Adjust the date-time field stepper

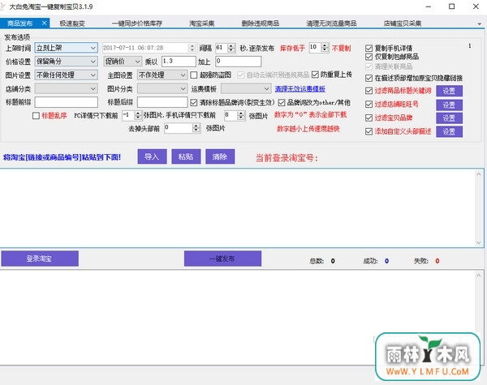coord(192,48)
